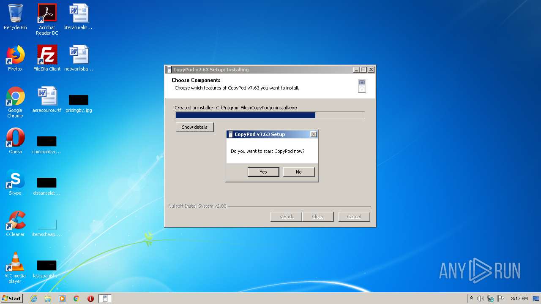Screen dimensions: 541x304
Task: Click the disabled Back button
Action: pos(286,217)
